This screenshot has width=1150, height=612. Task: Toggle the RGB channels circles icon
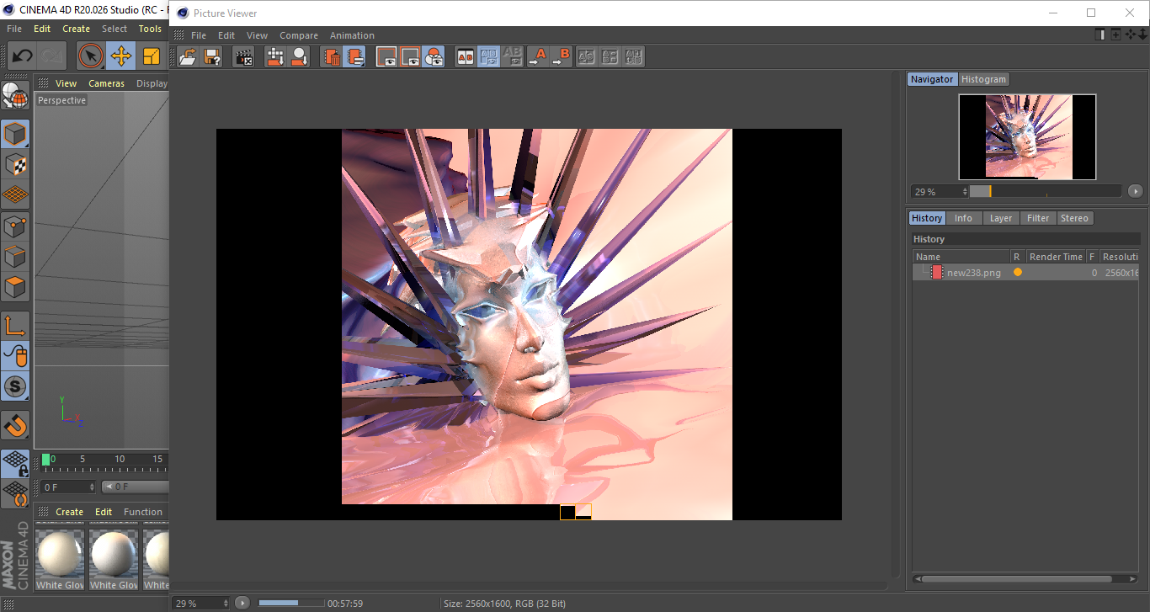point(434,56)
